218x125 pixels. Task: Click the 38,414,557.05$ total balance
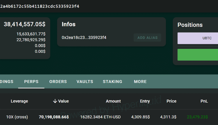25,25
